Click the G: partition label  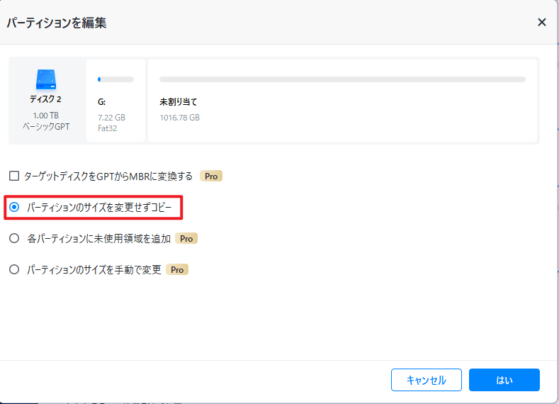point(101,102)
